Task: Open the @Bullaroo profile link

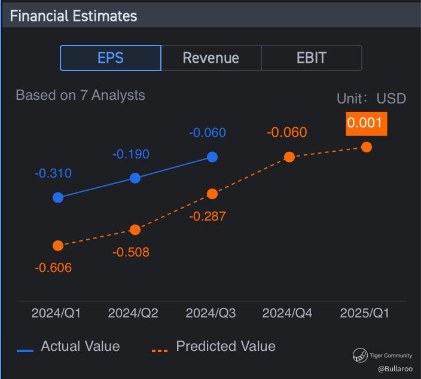Action: click(x=395, y=369)
